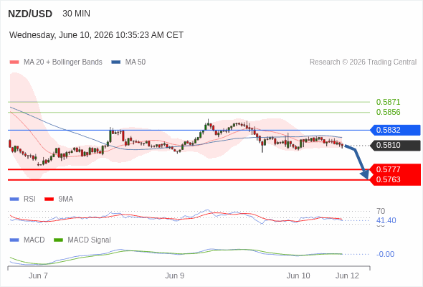Click the black 0.5810 current price tag
This screenshot has height=287, width=423.
pos(395,145)
